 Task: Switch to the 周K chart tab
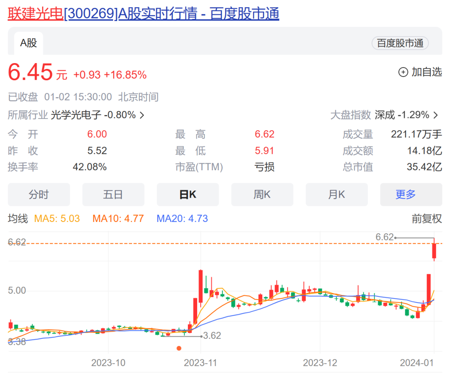[262, 195]
